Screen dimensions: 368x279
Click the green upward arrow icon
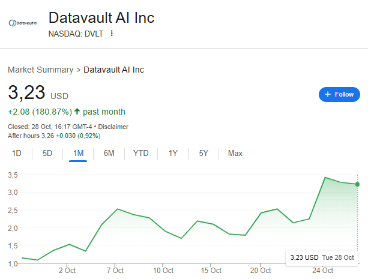[x=77, y=112]
